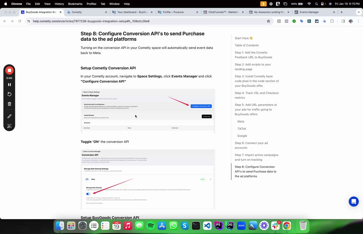The width and height of the screenshot is (363, 234).
Task: Go to Step 3: Install Cometly base code pixel
Action: (257, 81)
